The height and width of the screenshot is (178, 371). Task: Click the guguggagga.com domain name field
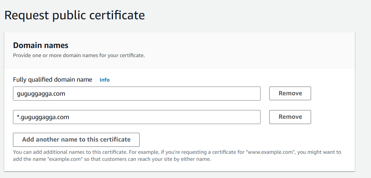[x=136, y=94]
